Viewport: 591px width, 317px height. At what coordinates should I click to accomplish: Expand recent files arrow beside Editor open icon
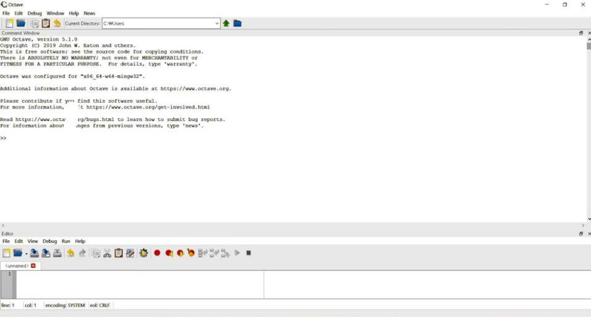pos(26,253)
